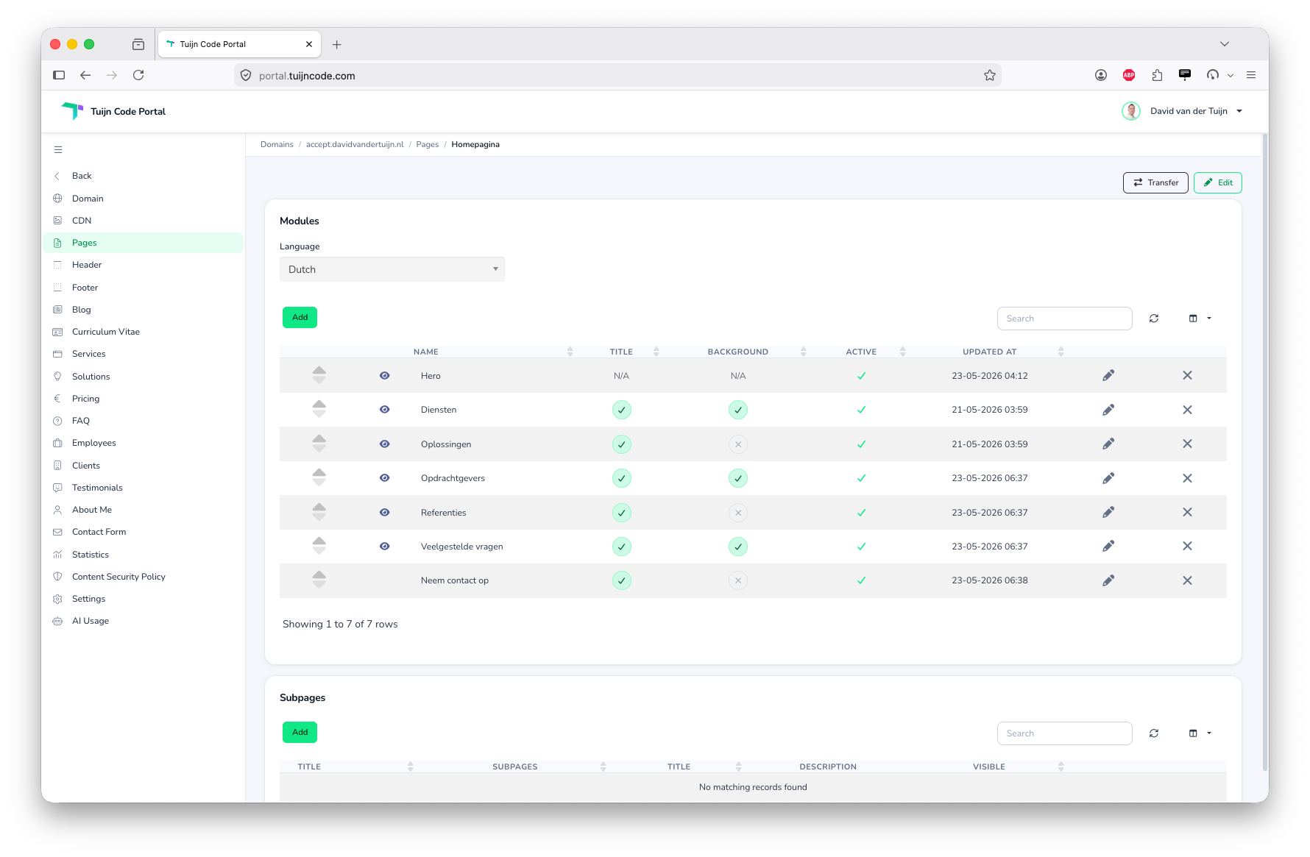Screen dimensions: 1310x857
Task: Toggle visibility eye for Hero module
Action: (x=384, y=376)
